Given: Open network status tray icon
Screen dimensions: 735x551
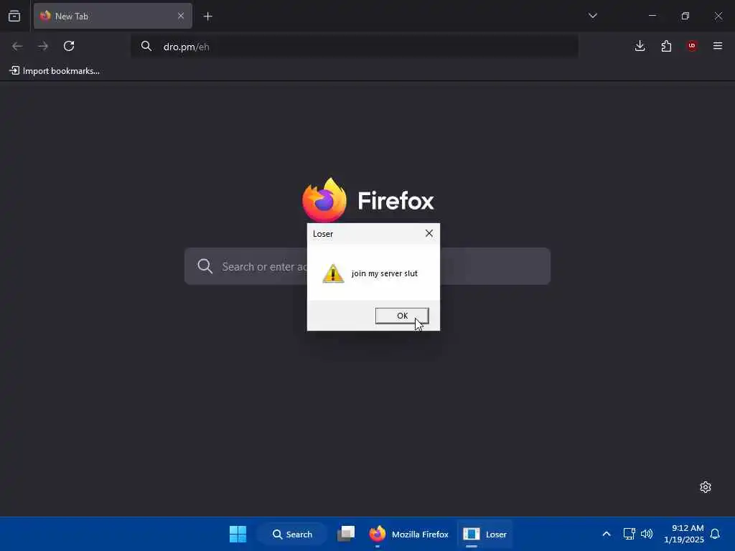Looking at the screenshot, I should pos(629,534).
